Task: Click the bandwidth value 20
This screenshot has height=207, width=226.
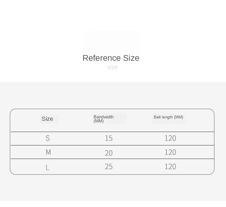Action: [109, 153]
